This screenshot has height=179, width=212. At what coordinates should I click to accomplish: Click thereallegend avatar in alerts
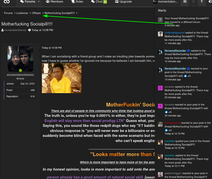[160, 124]
